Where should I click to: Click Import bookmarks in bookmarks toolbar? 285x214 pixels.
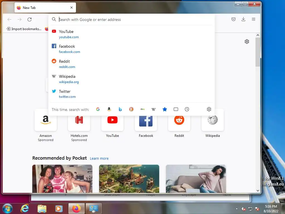[24, 29]
